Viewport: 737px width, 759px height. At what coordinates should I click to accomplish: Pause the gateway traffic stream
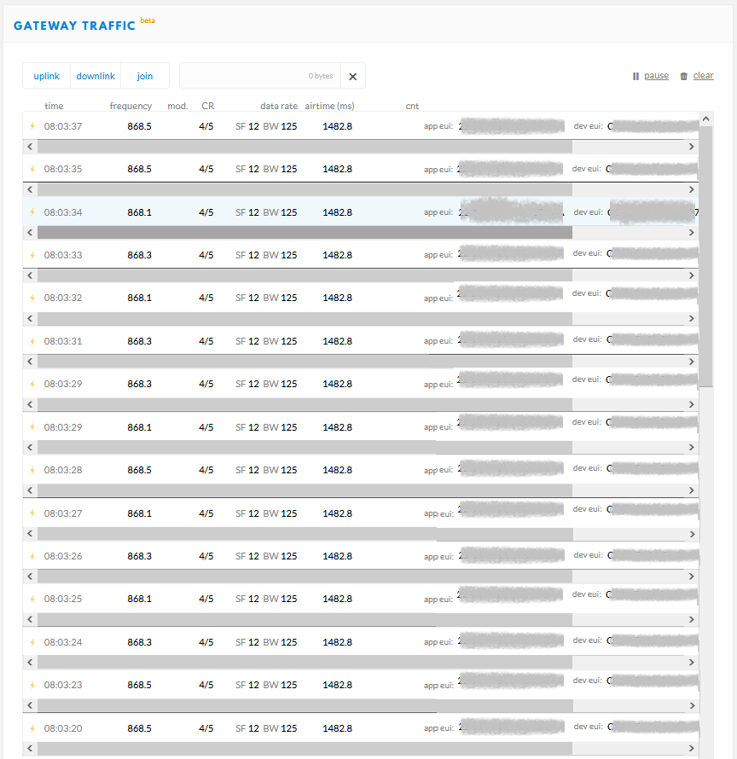point(656,76)
